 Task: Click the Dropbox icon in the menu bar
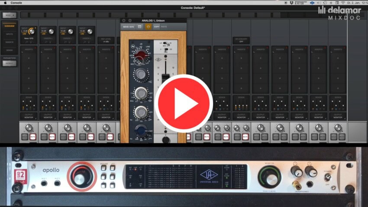pos(291,3)
